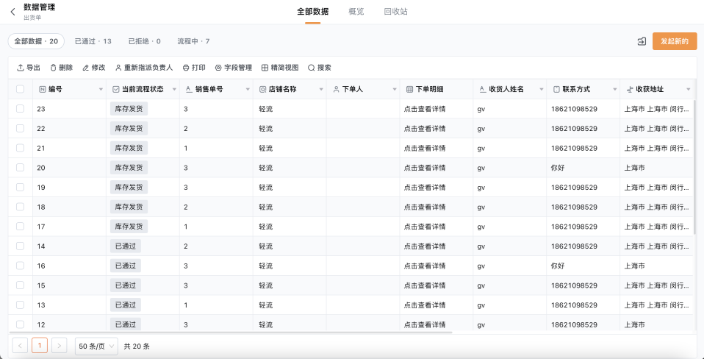Open the 下单人 column dropdown arrow
704x359 pixels.
coord(395,90)
